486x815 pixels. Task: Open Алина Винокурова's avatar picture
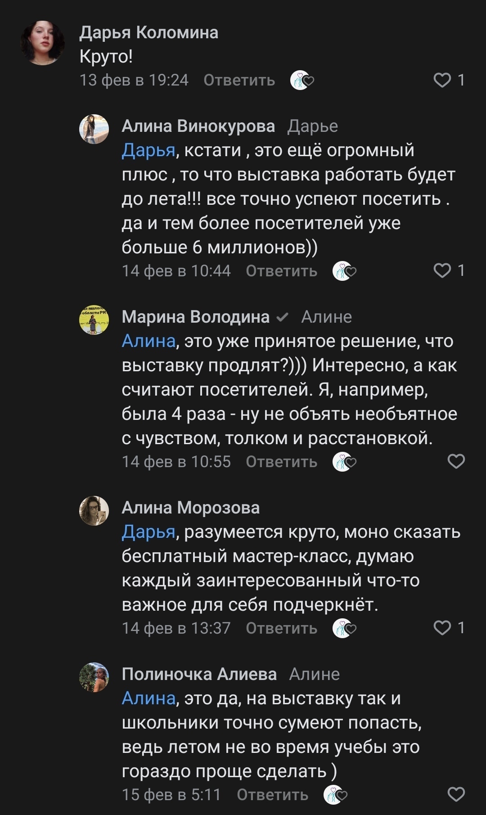(x=94, y=129)
